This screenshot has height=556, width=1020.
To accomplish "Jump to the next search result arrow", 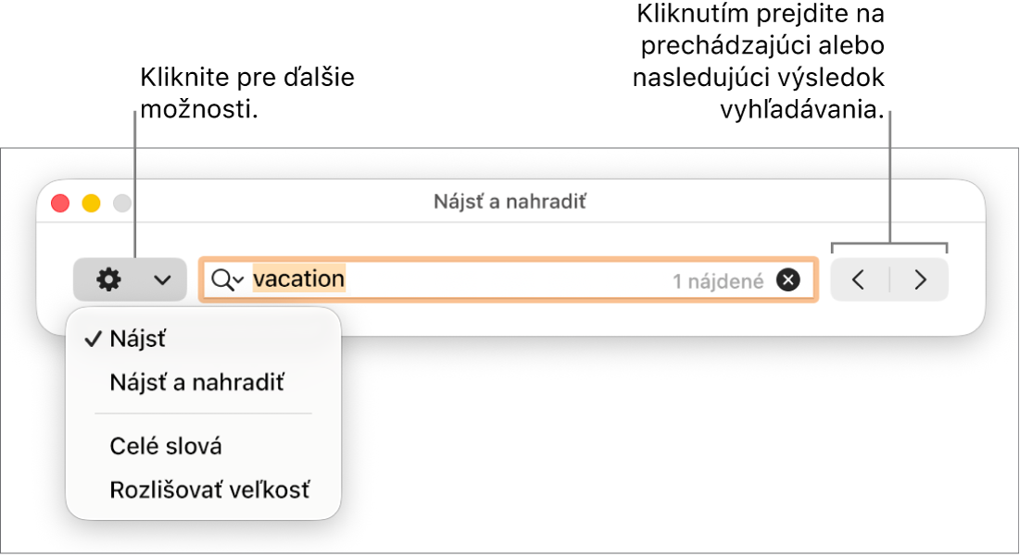I will coord(920,280).
